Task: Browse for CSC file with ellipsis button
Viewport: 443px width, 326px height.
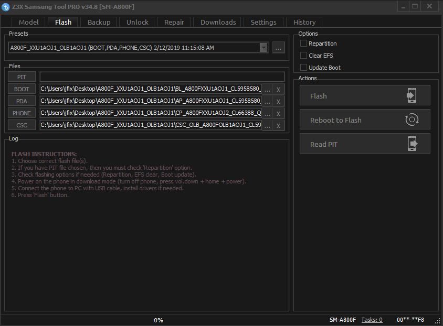Action: coord(267,125)
